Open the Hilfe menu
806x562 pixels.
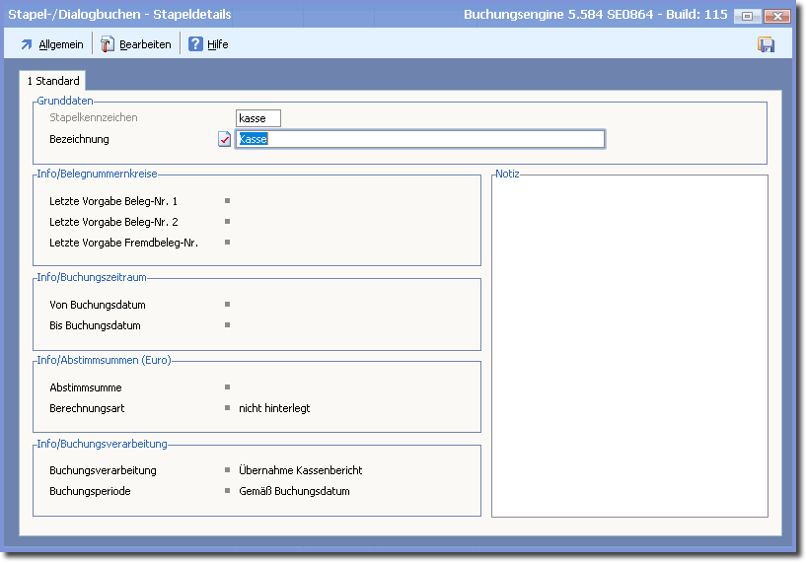[x=217, y=44]
